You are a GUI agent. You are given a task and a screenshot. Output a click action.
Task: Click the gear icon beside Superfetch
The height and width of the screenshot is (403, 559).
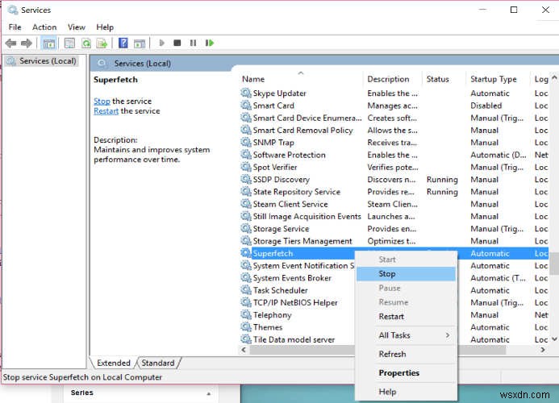[246, 253]
